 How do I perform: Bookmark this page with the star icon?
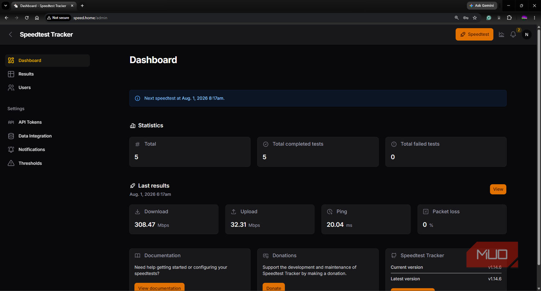pyautogui.click(x=475, y=18)
